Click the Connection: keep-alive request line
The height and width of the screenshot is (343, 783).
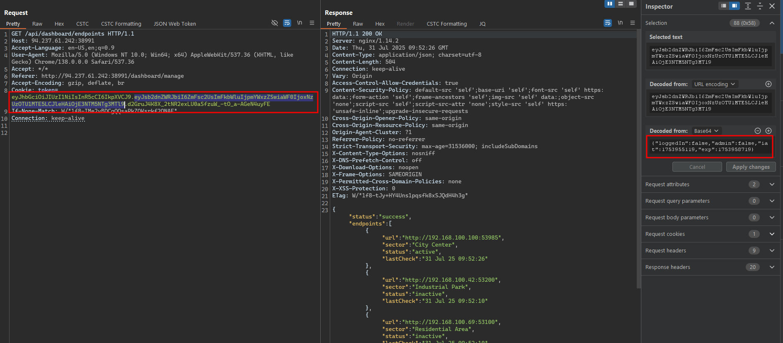48,118
